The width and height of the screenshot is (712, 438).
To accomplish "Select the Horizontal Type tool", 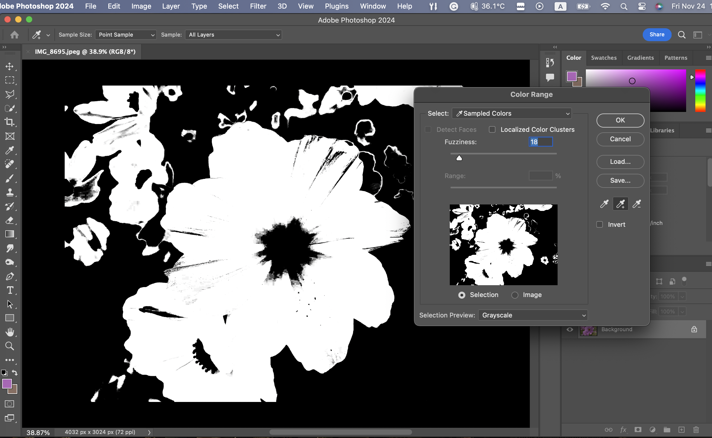I will coord(10,290).
